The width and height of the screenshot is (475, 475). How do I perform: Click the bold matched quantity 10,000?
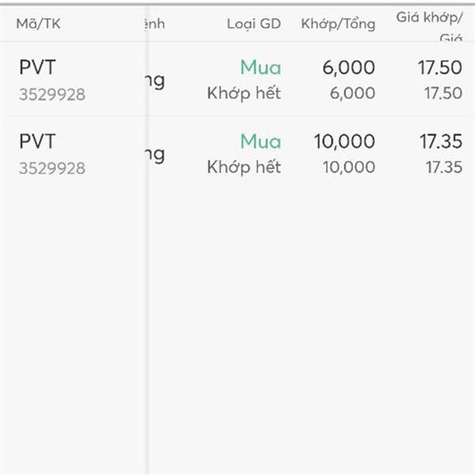coord(344,142)
